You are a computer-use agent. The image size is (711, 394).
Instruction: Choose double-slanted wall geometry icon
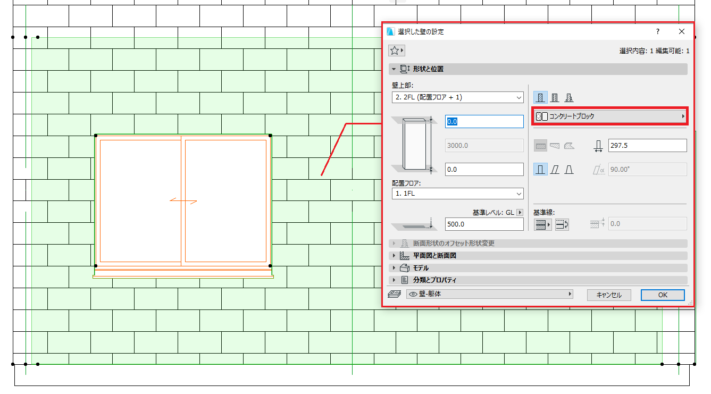click(569, 170)
